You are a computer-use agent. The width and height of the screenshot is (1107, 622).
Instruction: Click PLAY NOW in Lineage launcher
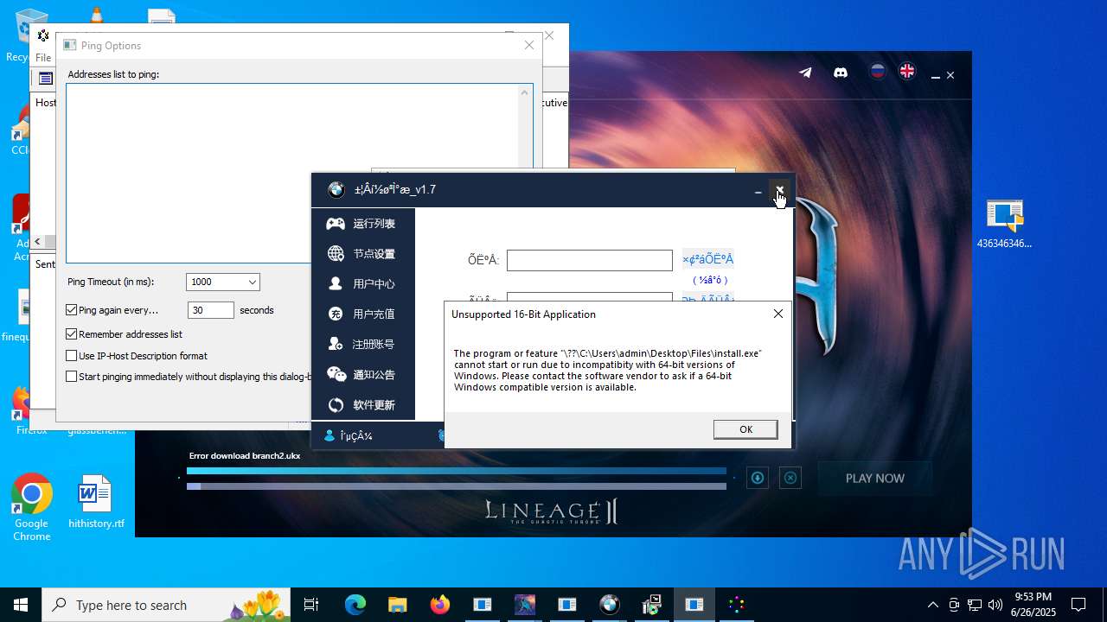coord(874,478)
